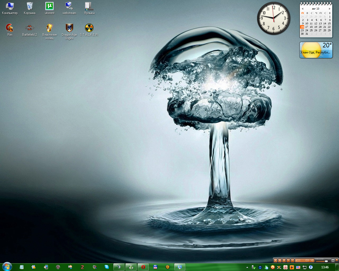Stop playback on the media player toolbar
339x271 pixels.
coord(284,260)
